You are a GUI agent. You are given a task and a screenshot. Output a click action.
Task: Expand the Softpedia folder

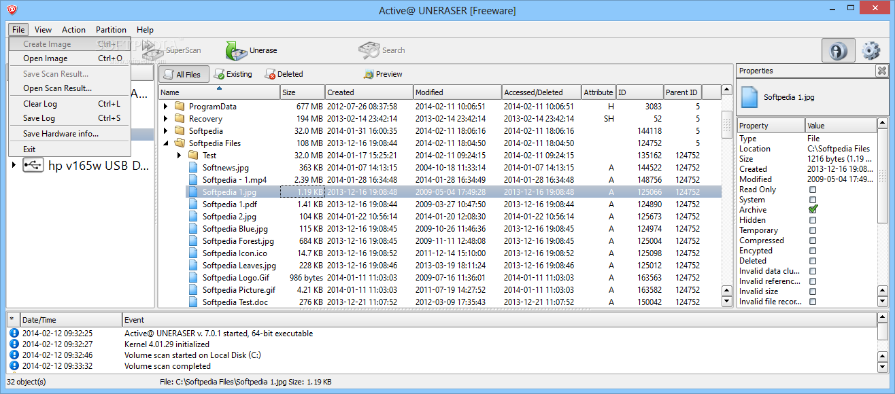(165, 131)
